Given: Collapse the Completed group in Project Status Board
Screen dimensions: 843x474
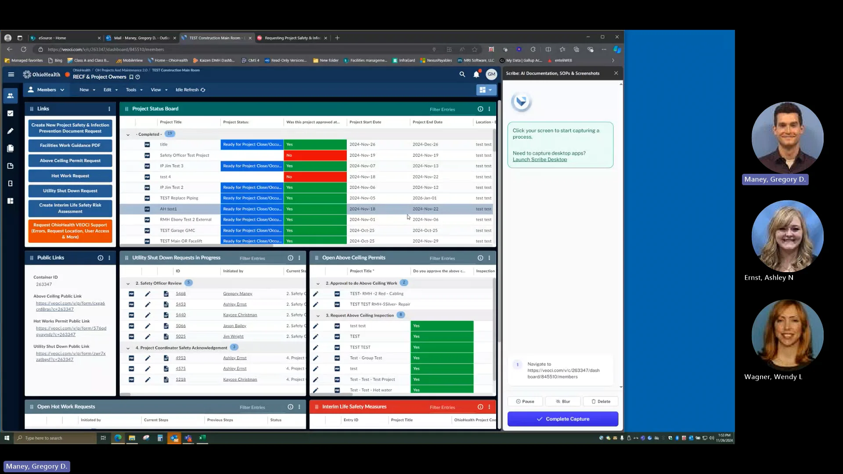Looking at the screenshot, I should 128,135.
